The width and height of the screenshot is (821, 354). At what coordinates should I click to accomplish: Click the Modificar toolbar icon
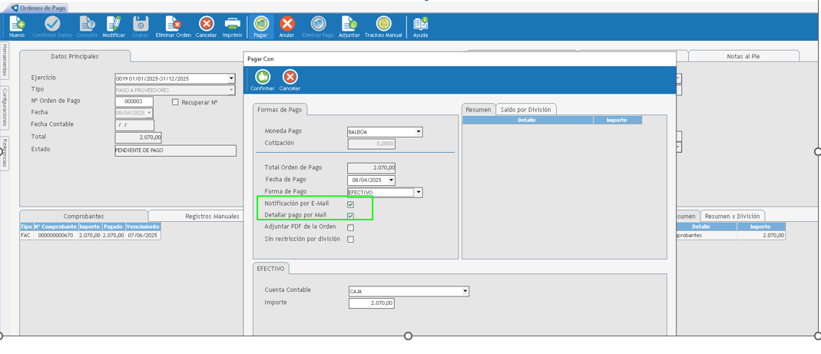[x=114, y=25]
